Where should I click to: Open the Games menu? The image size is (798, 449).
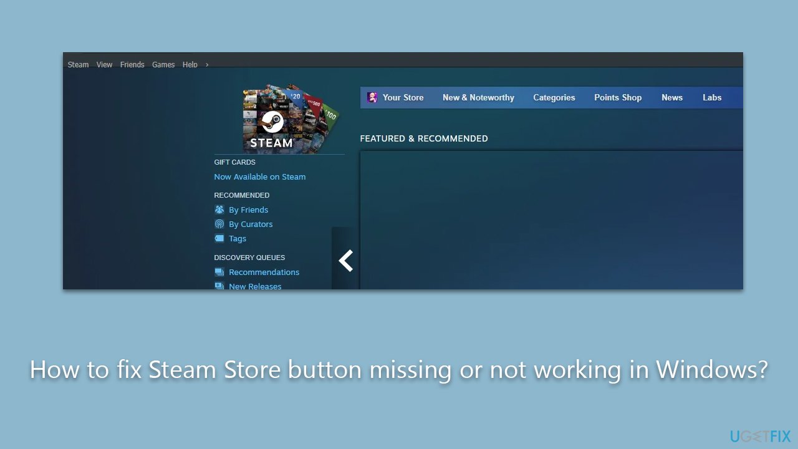point(163,64)
